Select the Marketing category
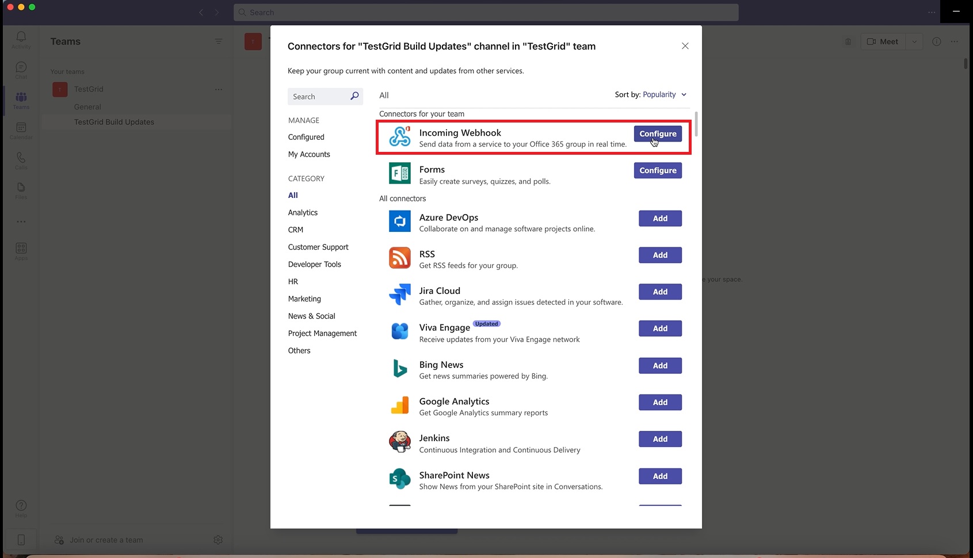Screen dimensions: 973x558 click(x=304, y=299)
